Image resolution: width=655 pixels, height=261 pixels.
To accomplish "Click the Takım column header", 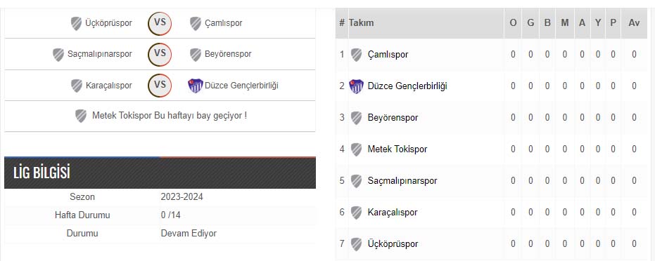I will 361,23.
